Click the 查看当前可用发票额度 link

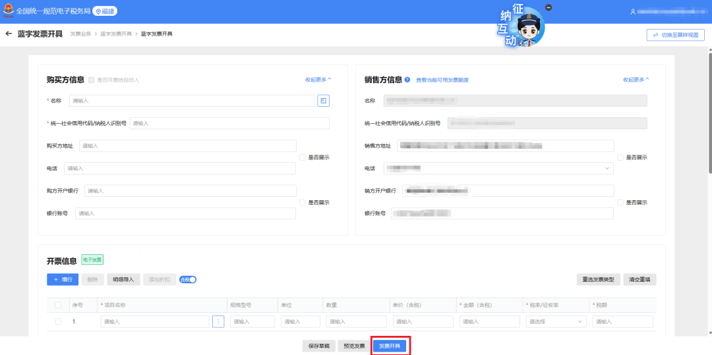click(x=442, y=80)
